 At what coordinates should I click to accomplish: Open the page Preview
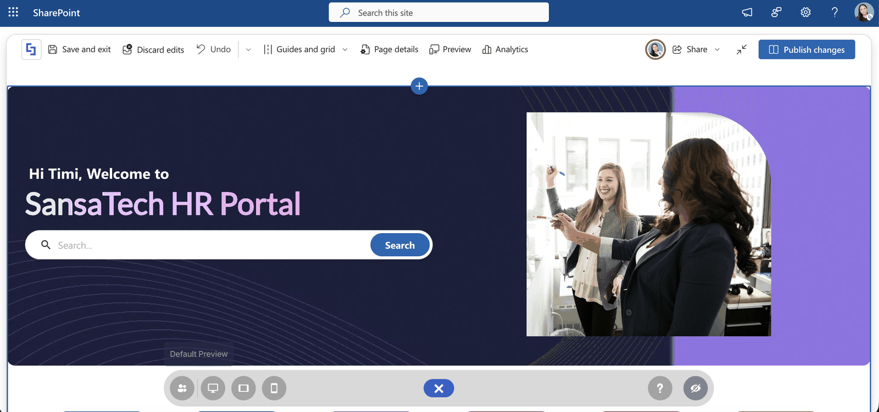coord(450,49)
